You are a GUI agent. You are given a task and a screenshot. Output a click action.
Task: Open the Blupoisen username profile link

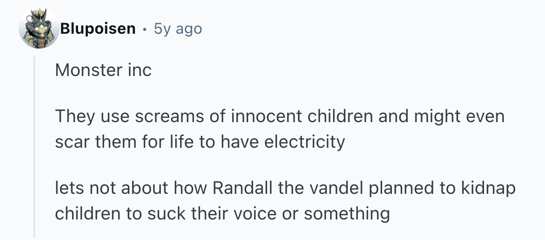[98, 29]
